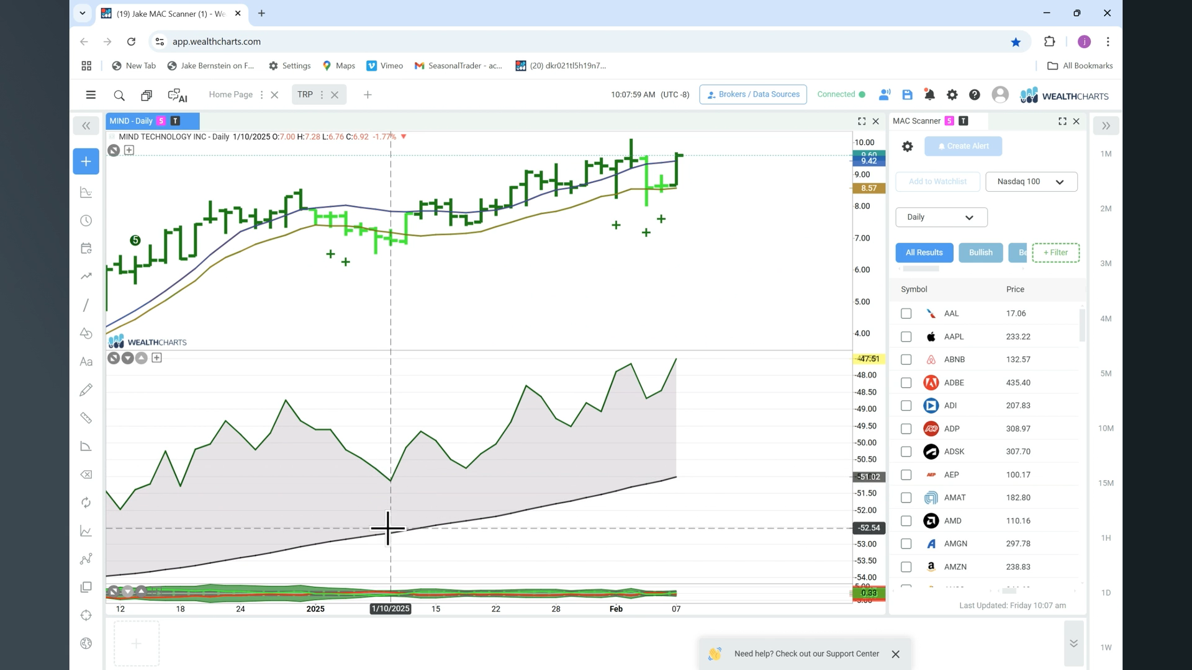Click Brokers / Data Sources button
Screen dimensions: 1192x670
tap(752, 94)
